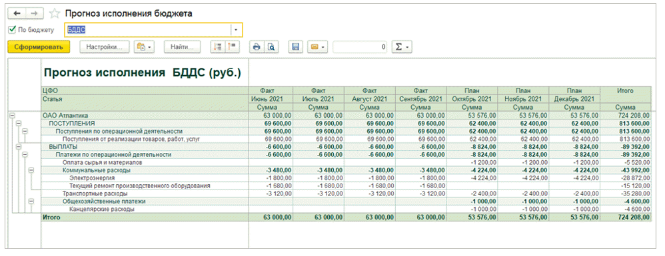Click the 'Октябрь 2021' column header
The width and height of the screenshot is (665, 256).
[472, 100]
